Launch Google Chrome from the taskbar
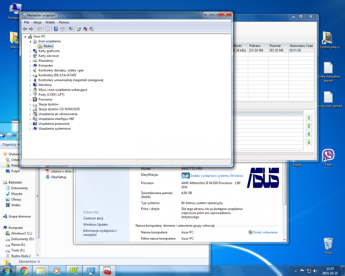 24,271
